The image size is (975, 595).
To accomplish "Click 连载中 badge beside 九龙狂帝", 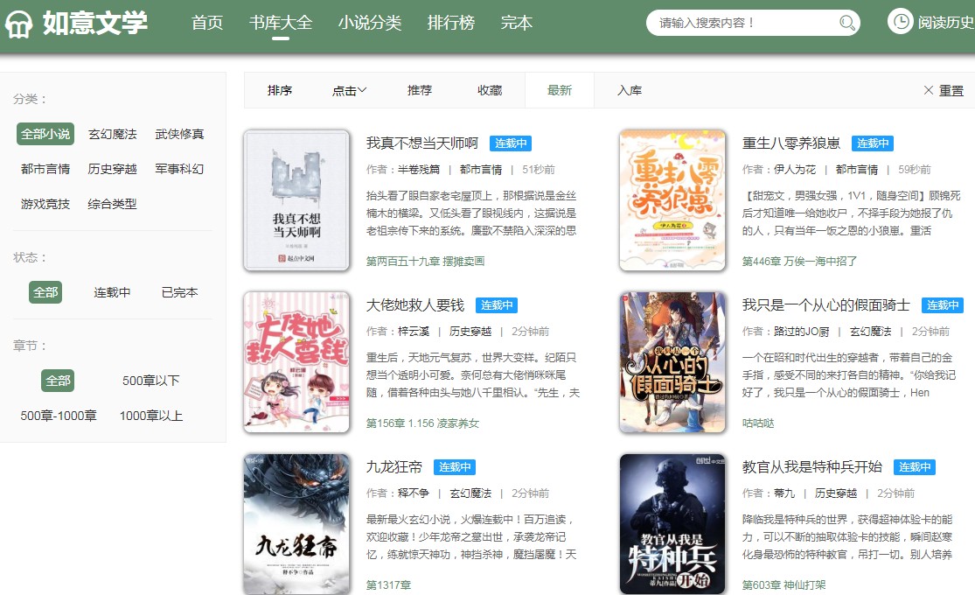I will pyautogui.click(x=455, y=466).
